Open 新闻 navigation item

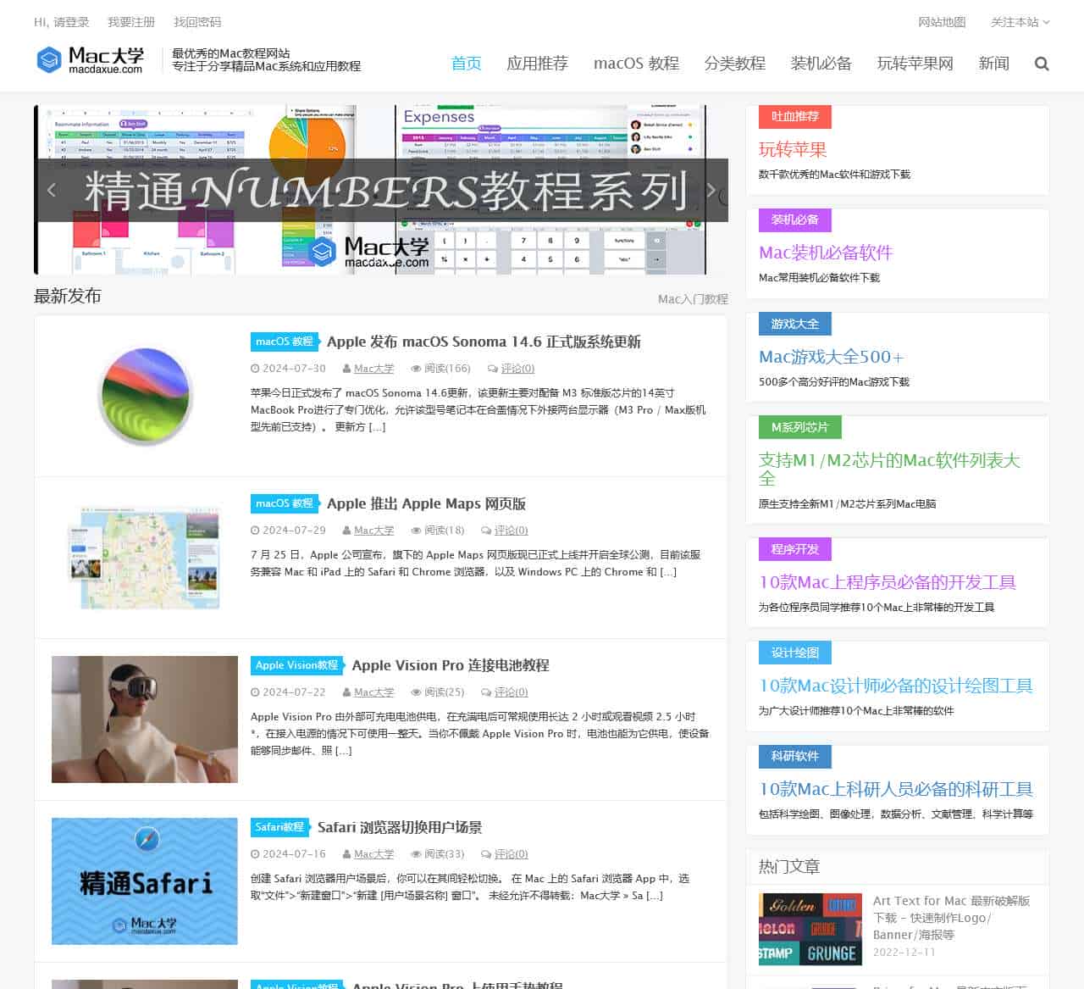[993, 64]
